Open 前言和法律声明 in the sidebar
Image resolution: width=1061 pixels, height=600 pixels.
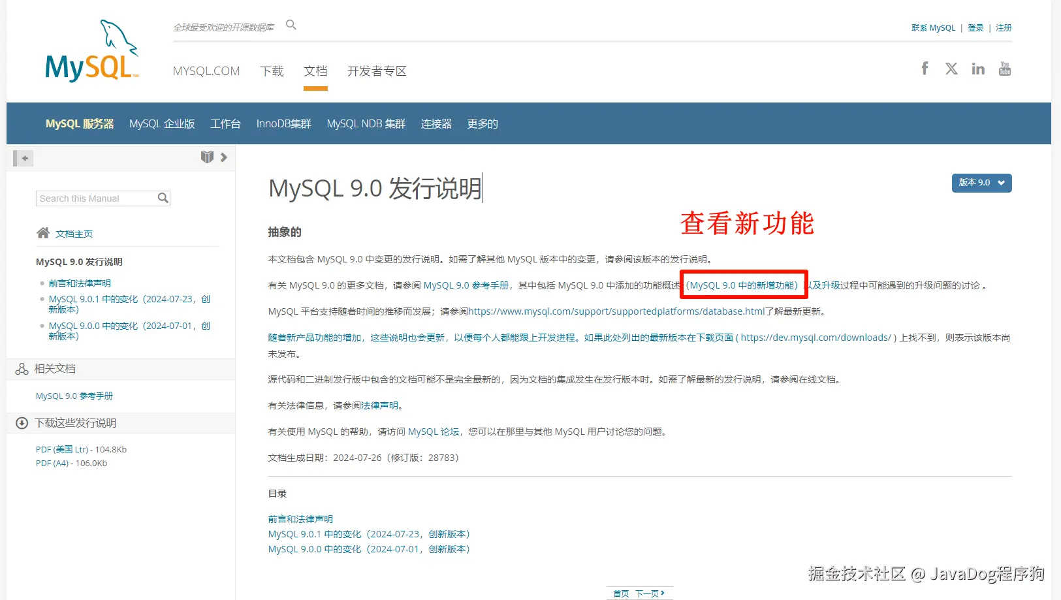(x=80, y=283)
